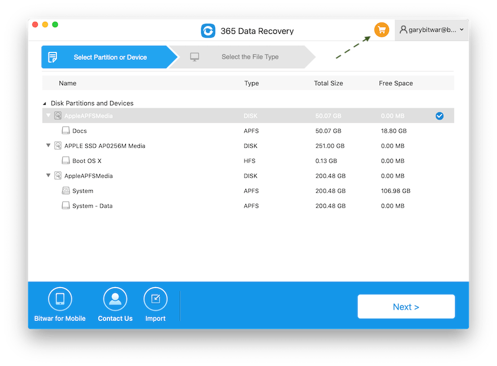Click the disk icon of the 50.07 GB AppleAPFSMedia

point(58,116)
